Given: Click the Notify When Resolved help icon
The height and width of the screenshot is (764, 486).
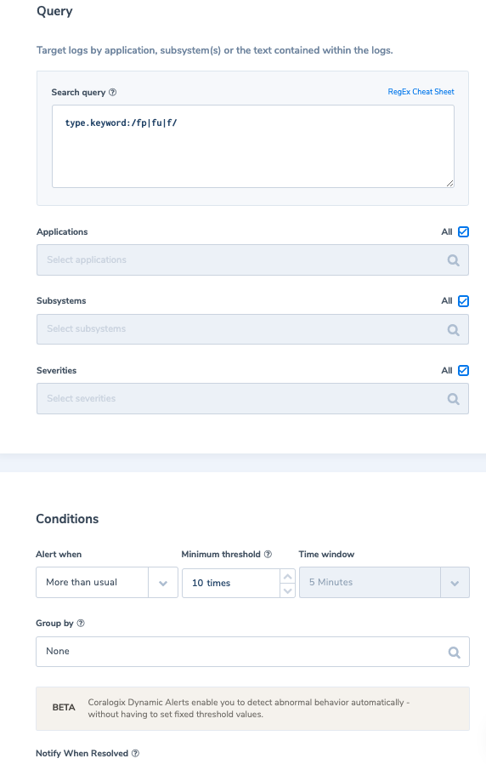Looking at the screenshot, I should (x=135, y=753).
